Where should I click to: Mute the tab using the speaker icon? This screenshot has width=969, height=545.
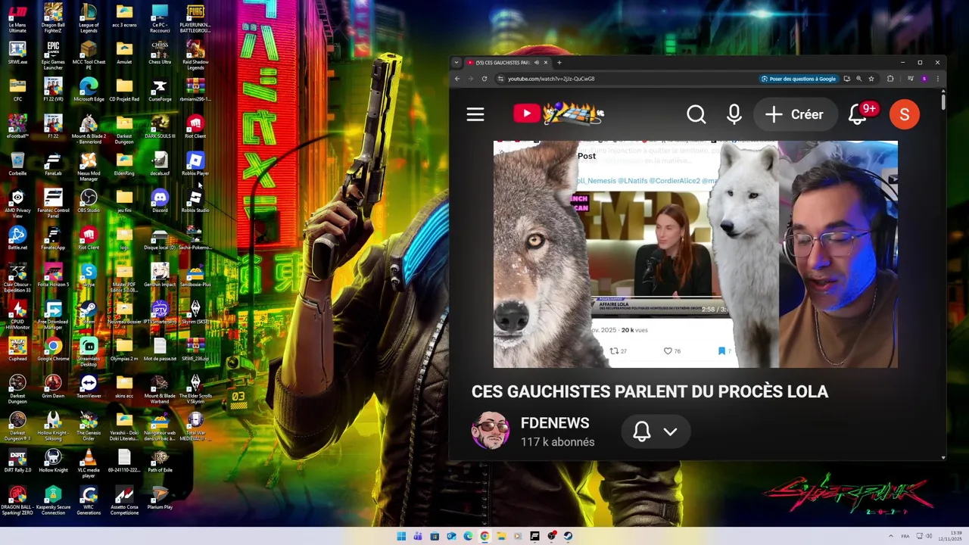click(537, 62)
